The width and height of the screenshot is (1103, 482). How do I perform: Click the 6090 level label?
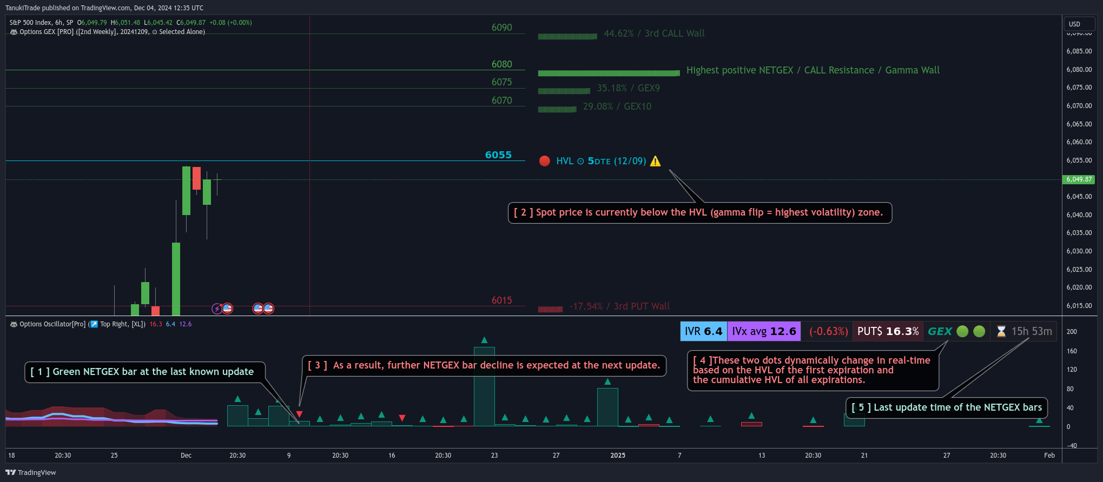click(501, 28)
